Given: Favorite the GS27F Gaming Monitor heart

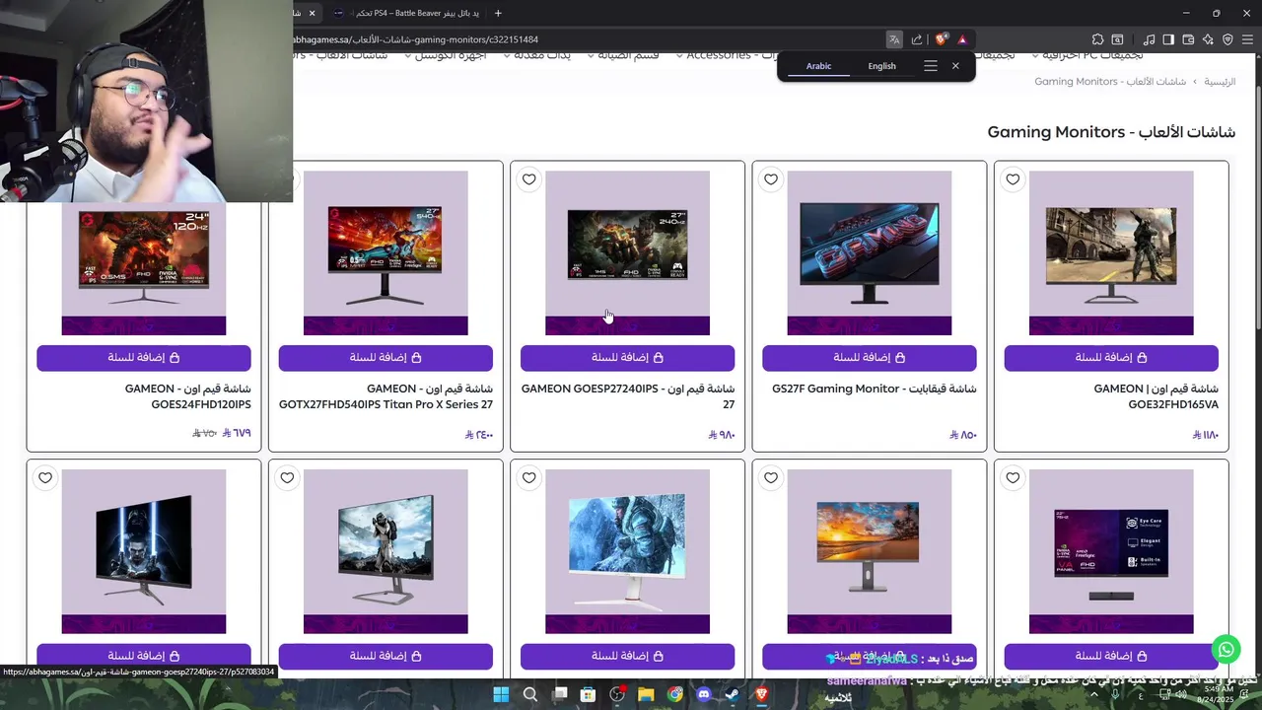Looking at the screenshot, I should point(771,179).
